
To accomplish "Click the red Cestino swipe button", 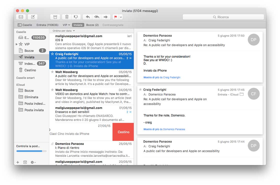I will [x=123, y=132].
